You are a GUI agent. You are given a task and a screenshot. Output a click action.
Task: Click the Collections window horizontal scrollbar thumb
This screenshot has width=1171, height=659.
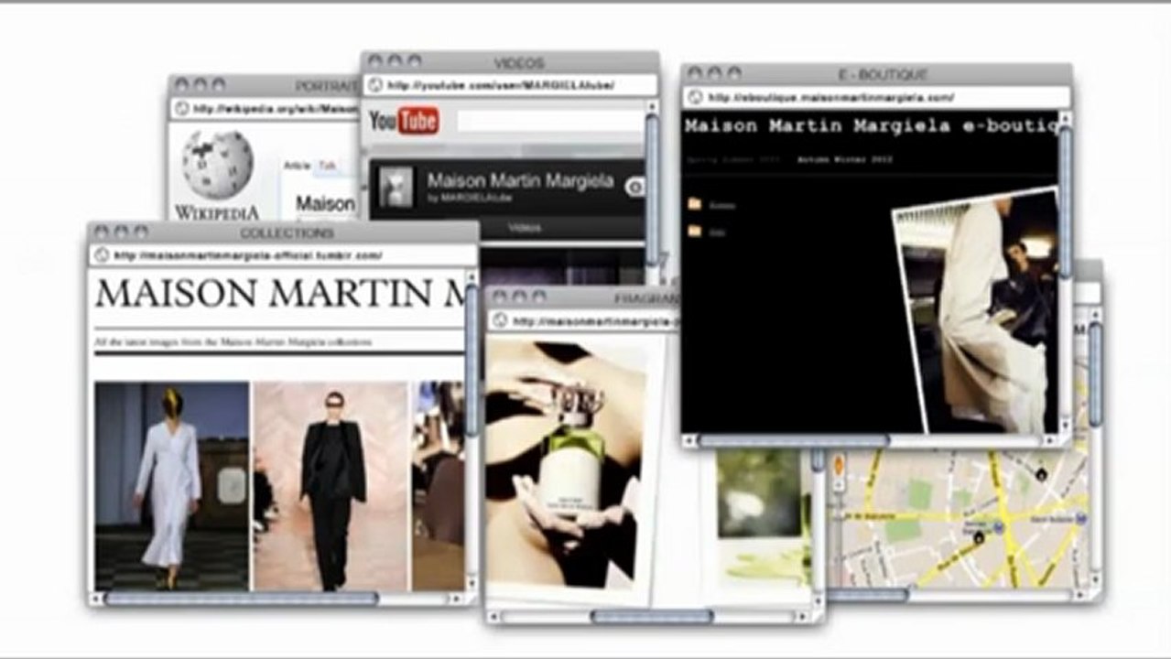click(242, 600)
